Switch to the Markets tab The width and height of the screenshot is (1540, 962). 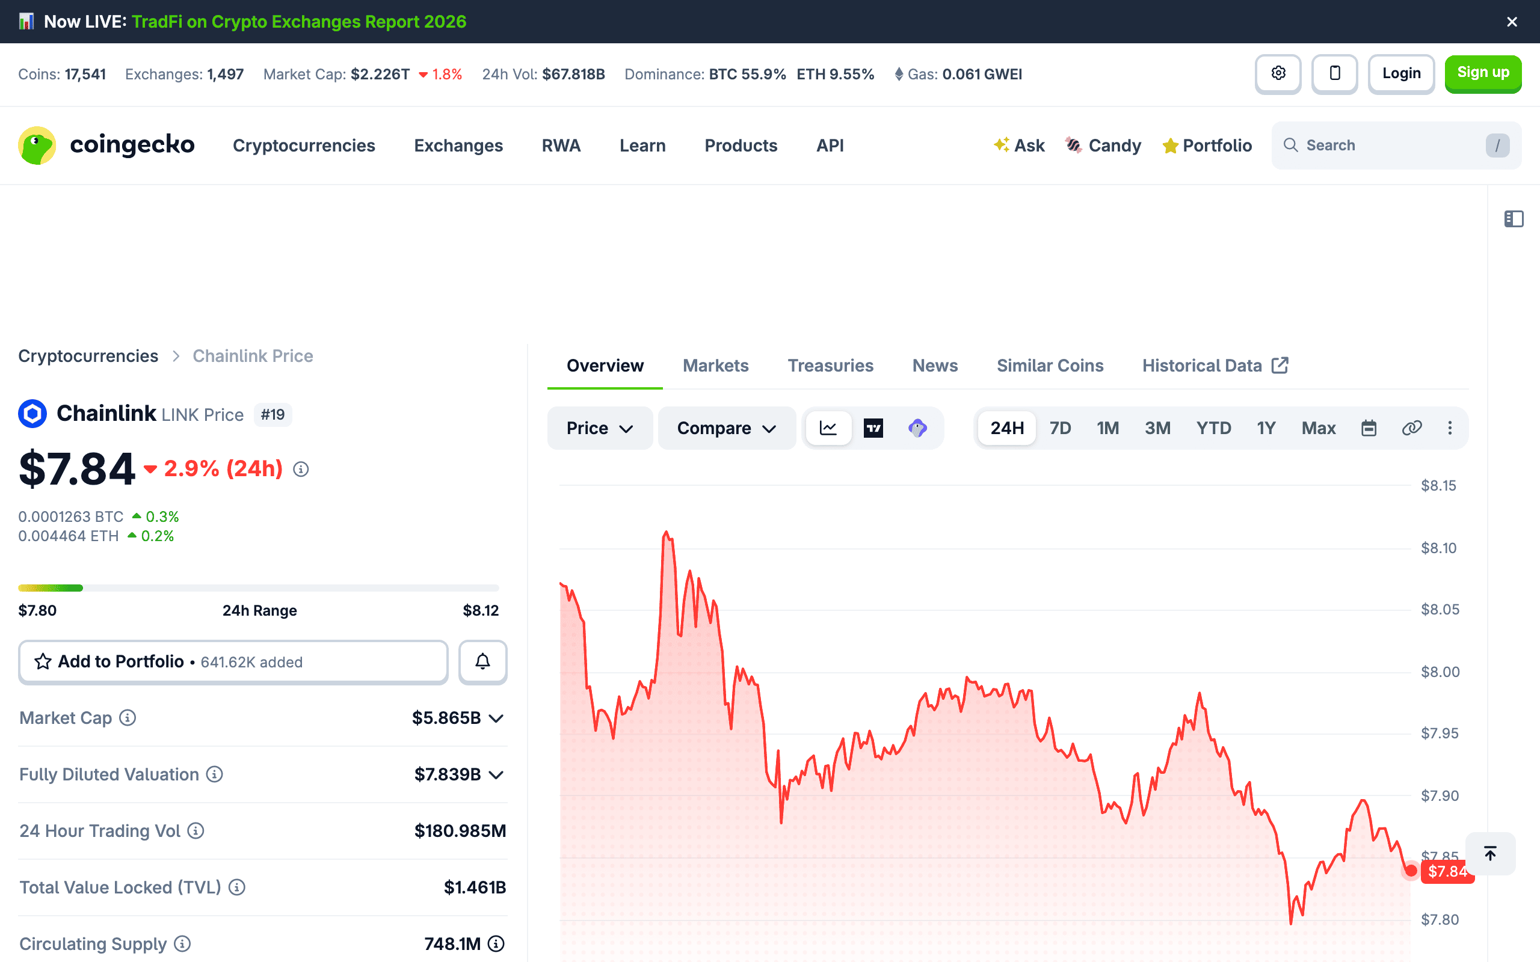[x=715, y=366]
